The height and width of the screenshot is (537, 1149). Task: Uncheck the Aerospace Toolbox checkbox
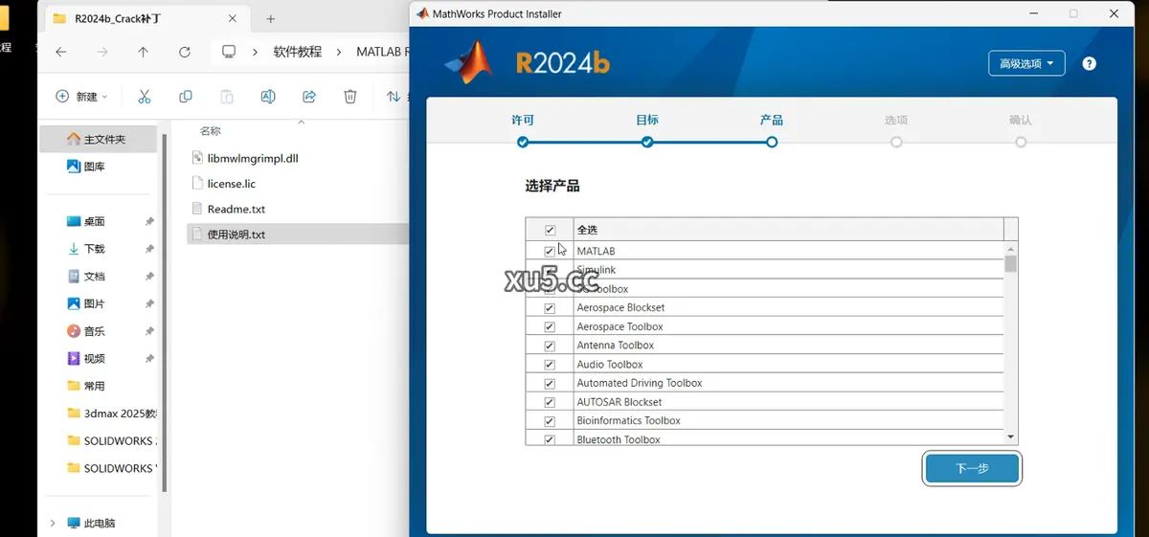(x=550, y=326)
